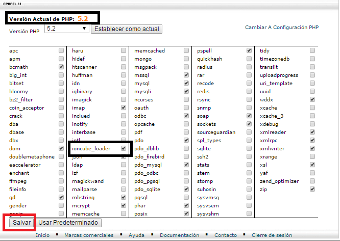Enable the memcached extension
Viewport: 340px width, 241px height.
(x=186, y=50)
